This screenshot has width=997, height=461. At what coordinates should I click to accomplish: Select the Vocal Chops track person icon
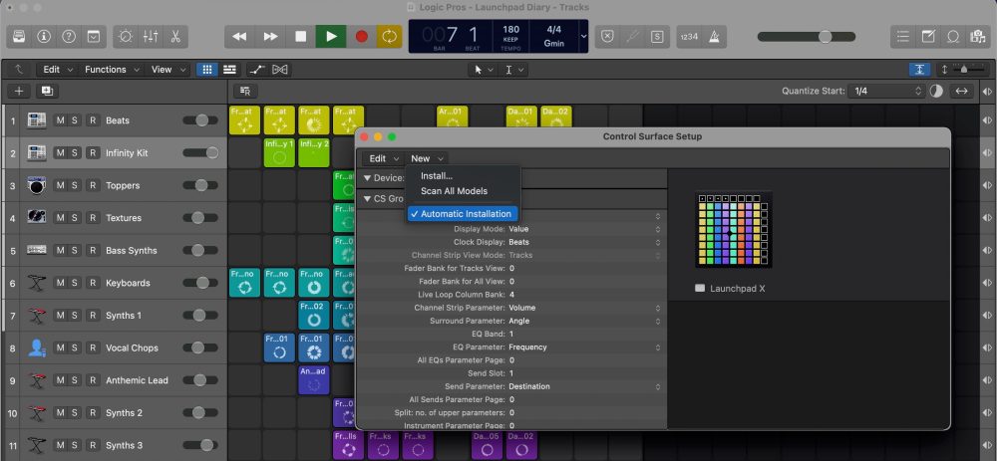point(36,347)
